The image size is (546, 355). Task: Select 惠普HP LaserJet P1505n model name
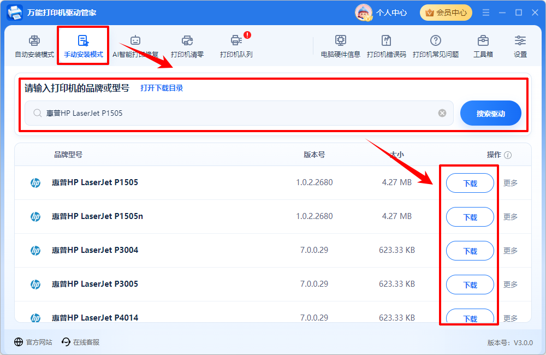point(98,216)
